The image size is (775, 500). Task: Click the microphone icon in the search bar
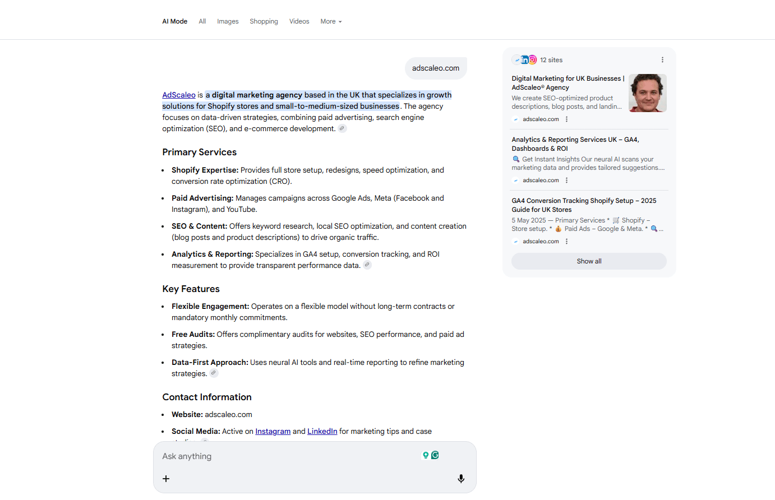point(461,479)
